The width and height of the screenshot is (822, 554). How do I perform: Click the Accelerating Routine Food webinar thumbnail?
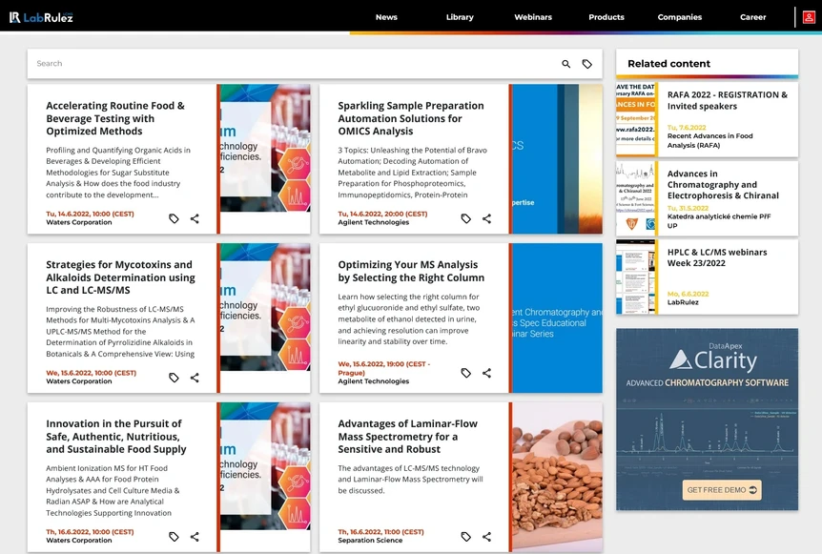265,159
